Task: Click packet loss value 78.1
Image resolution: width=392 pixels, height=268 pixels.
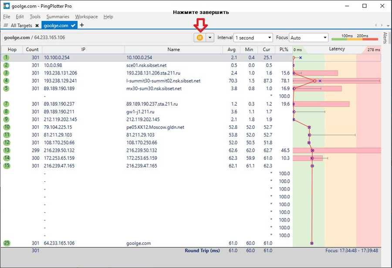Action: tap(285, 80)
